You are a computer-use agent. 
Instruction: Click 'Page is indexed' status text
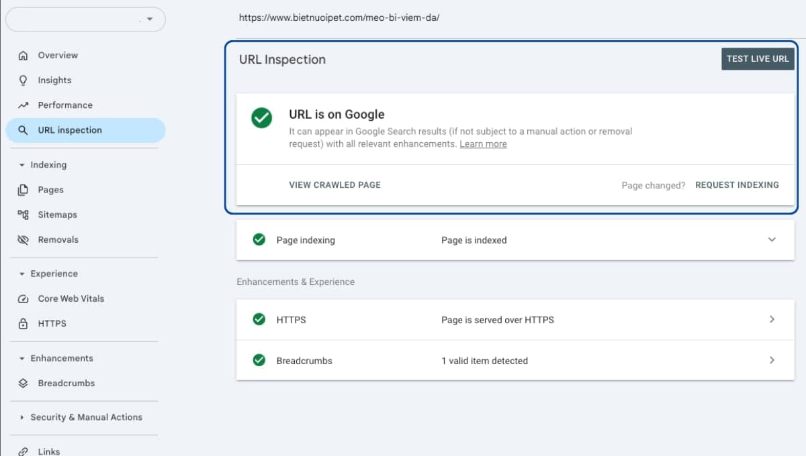click(474, 240)
